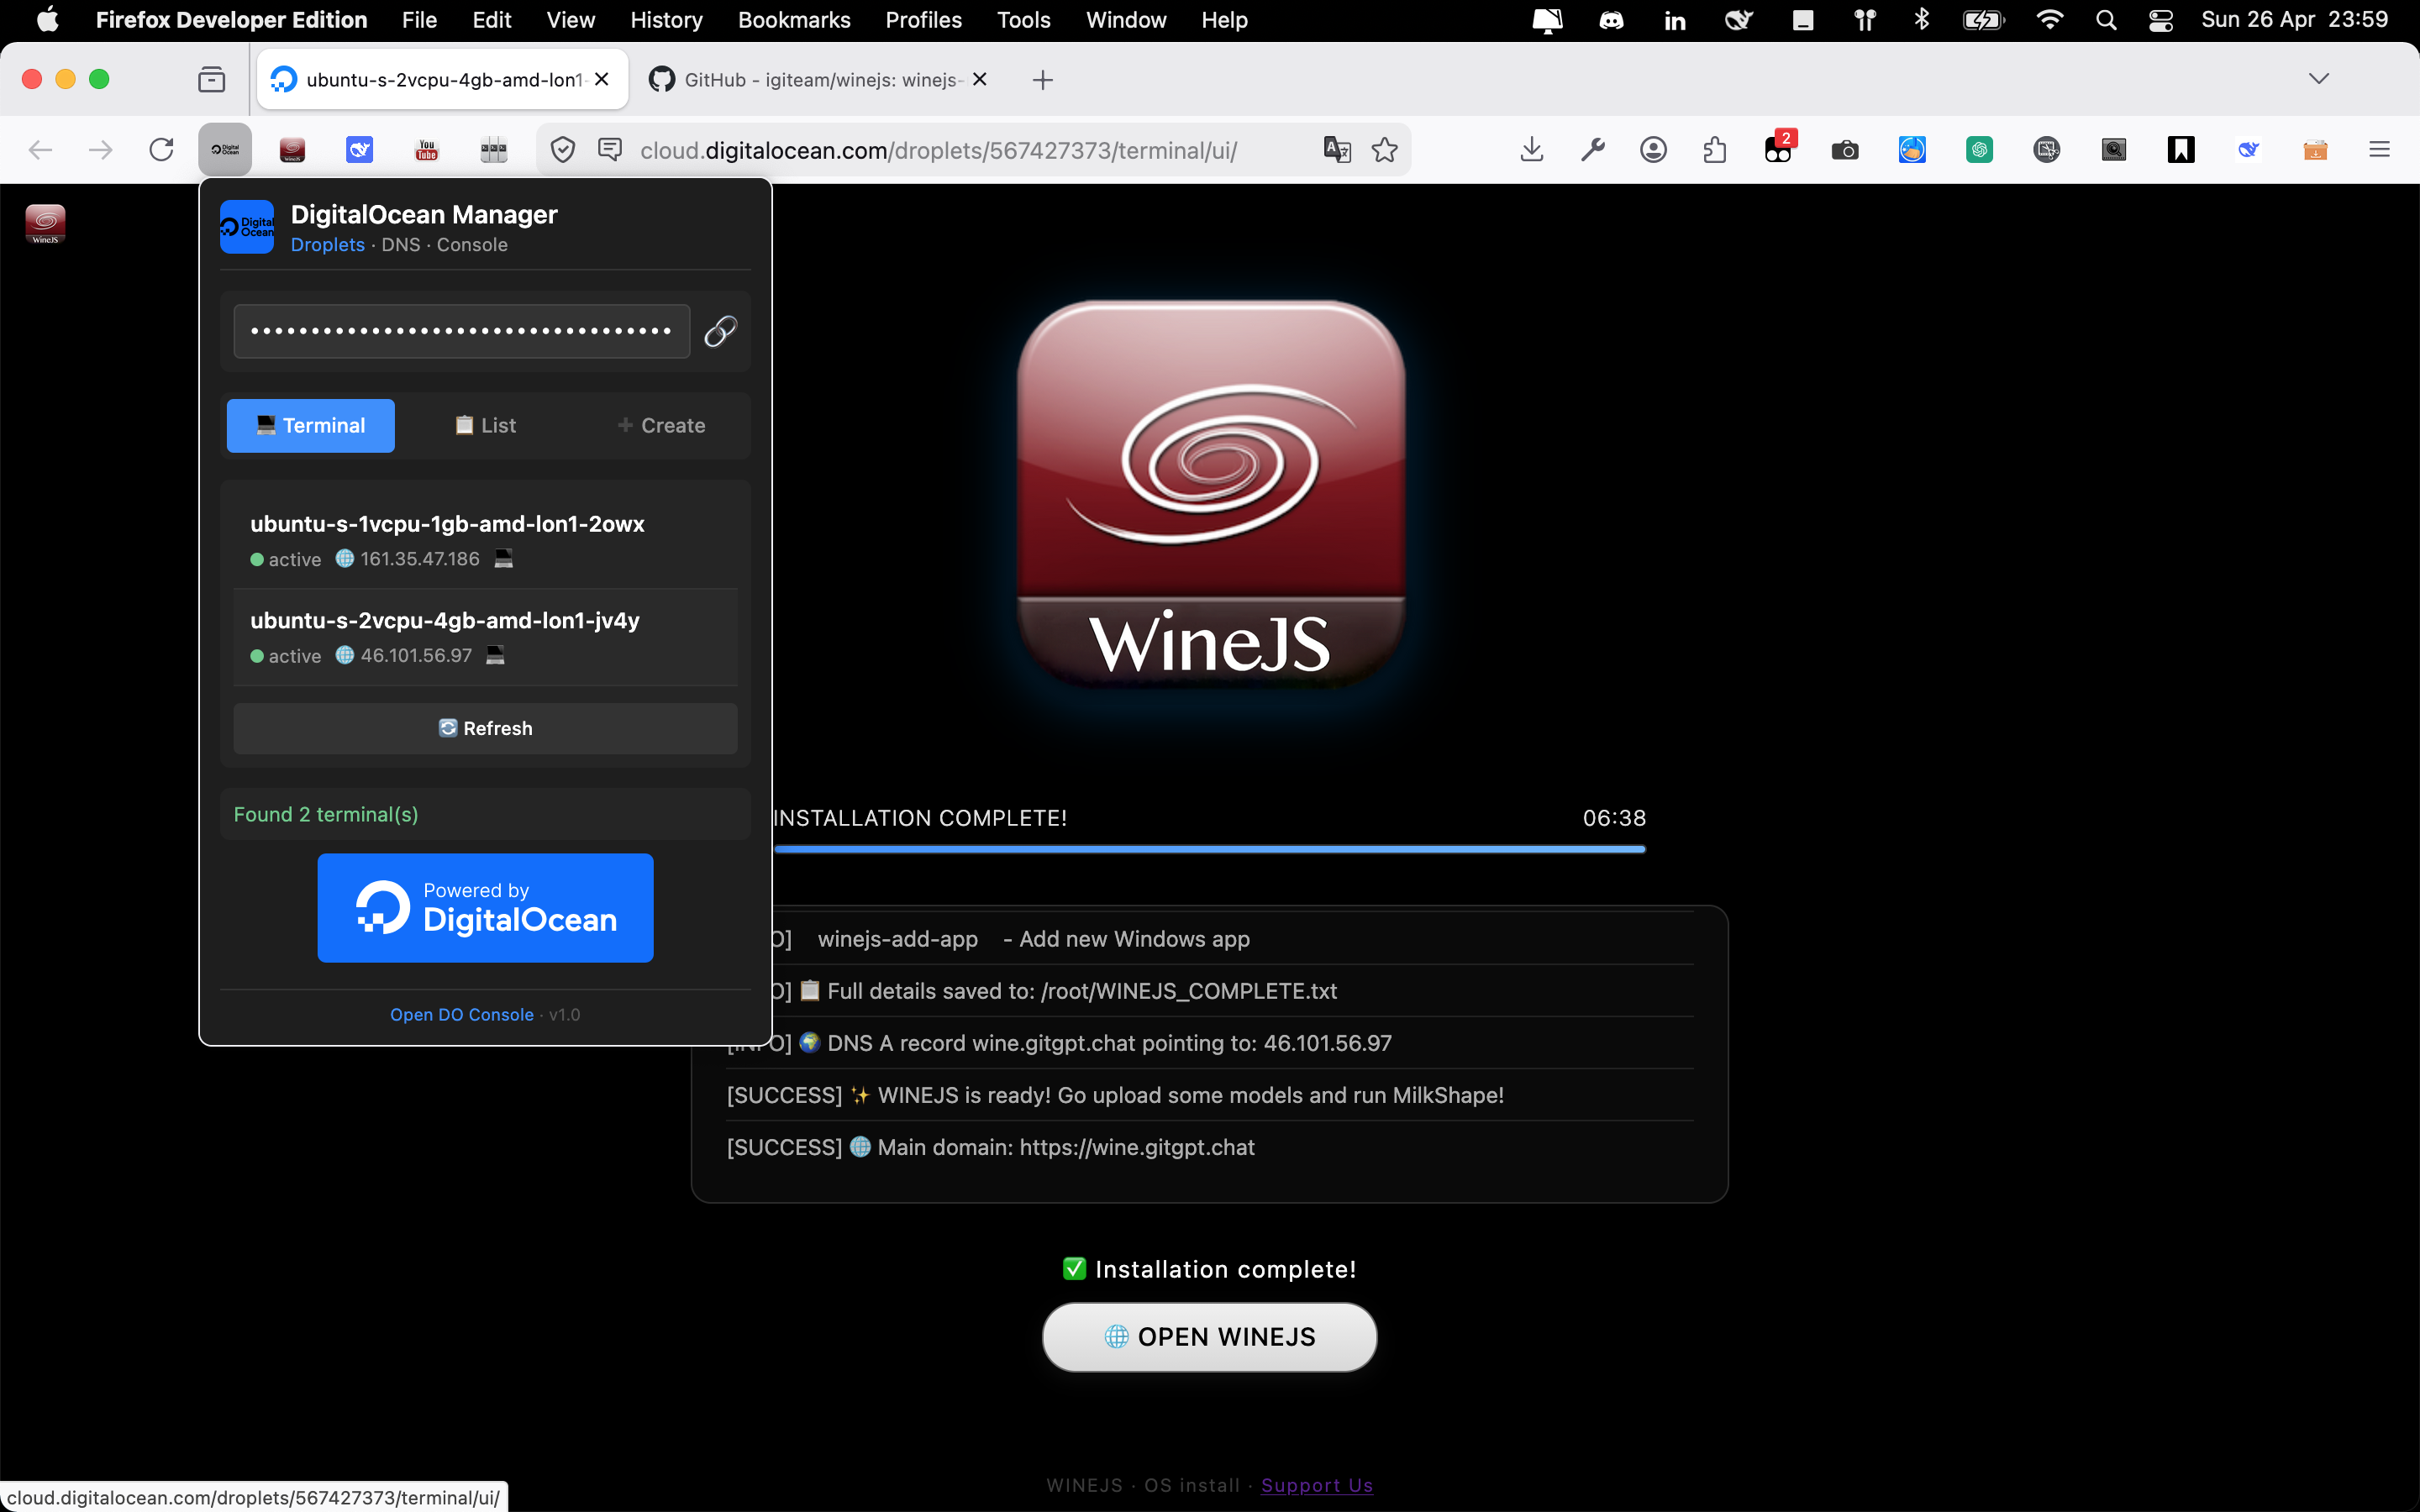
Task: Follow the Support Us link in the footer
Action: [1317, 1485]
